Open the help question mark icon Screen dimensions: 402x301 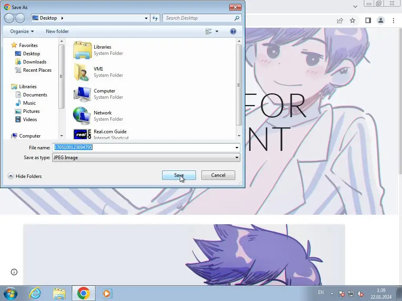[x=233, y=31]
